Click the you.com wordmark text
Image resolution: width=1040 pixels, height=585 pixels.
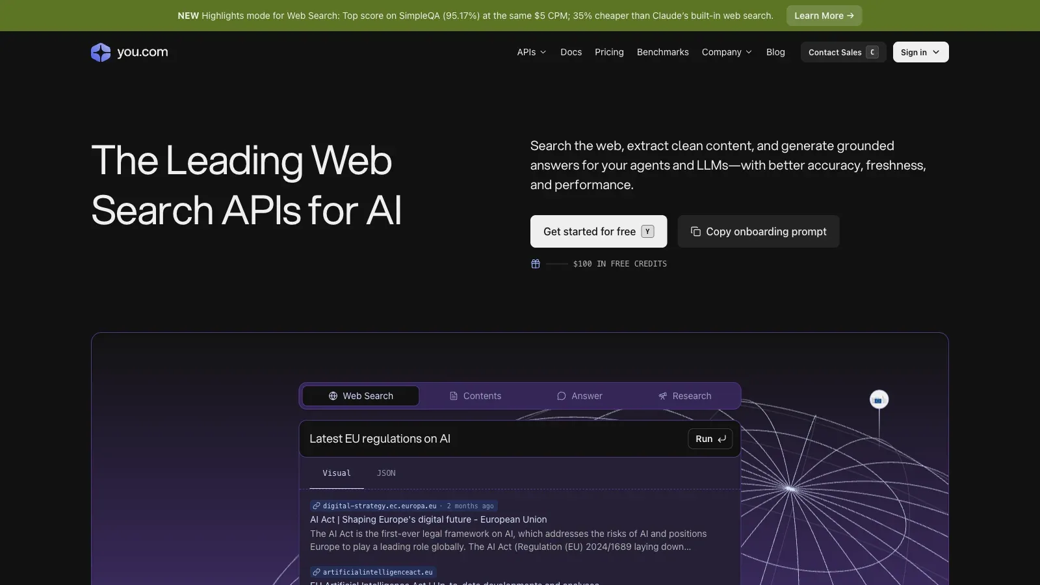tap(142, 52)
